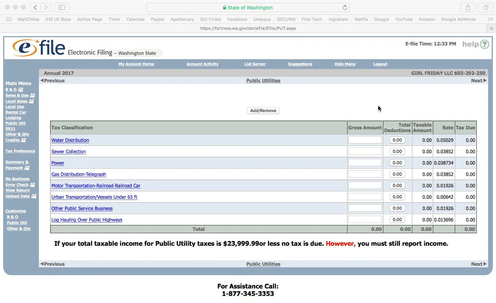Reload the page with refresh icon
The image size is (496, 303).
345,7
